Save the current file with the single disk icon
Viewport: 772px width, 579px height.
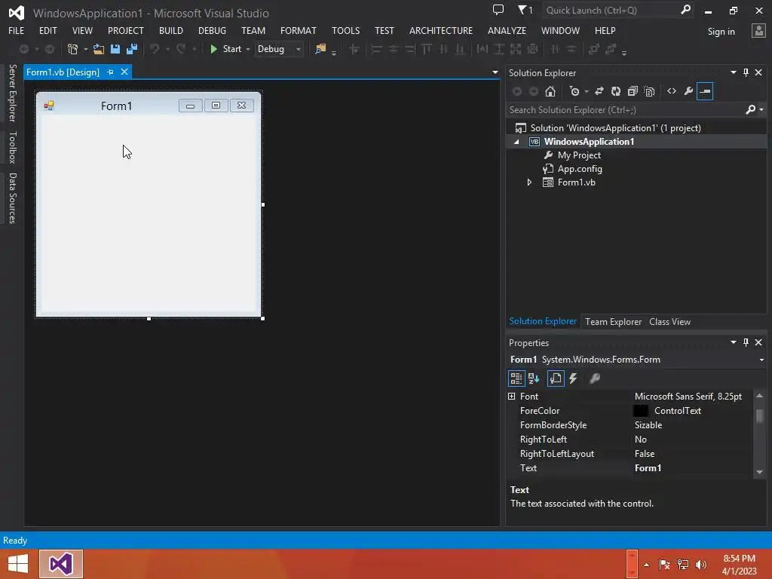click(x=115, y=49)
